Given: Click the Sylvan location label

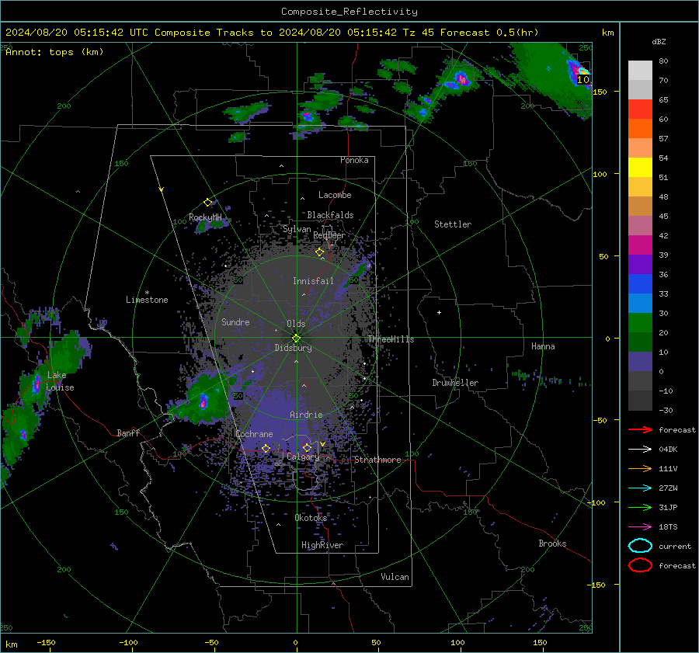Looking at the screenshot, I should point(297,228).
